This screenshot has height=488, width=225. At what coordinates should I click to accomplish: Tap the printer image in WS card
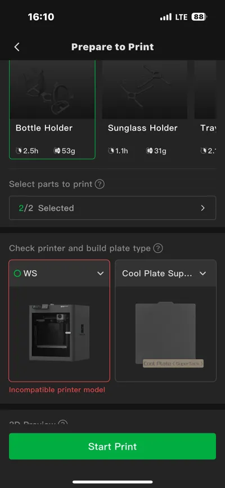tap(59, 333)
